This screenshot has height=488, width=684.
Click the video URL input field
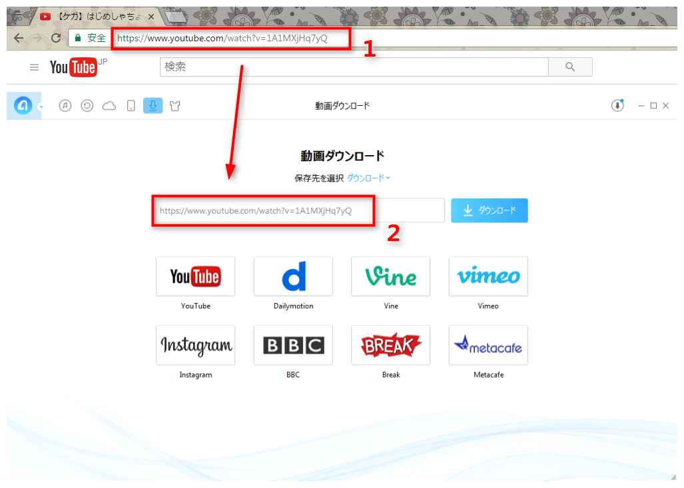coord(298,210)
